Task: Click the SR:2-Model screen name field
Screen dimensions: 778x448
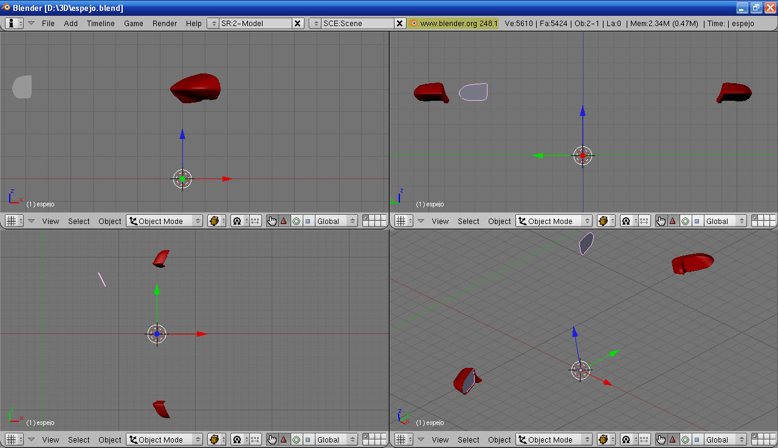Action: [x=255, y=23]
